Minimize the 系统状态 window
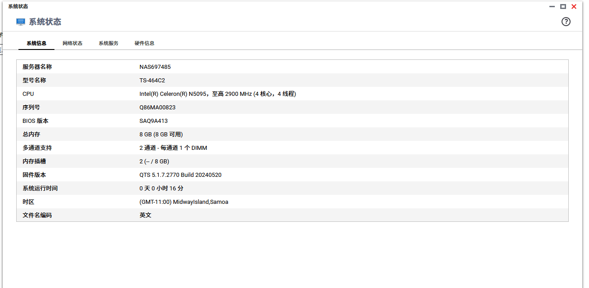This screenshot has height=288, width=589. click(552, 6)
